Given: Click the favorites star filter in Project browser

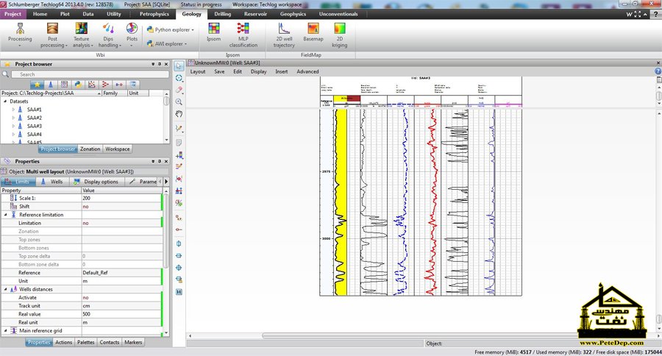Looking at the screenshot, I should 38,85.
